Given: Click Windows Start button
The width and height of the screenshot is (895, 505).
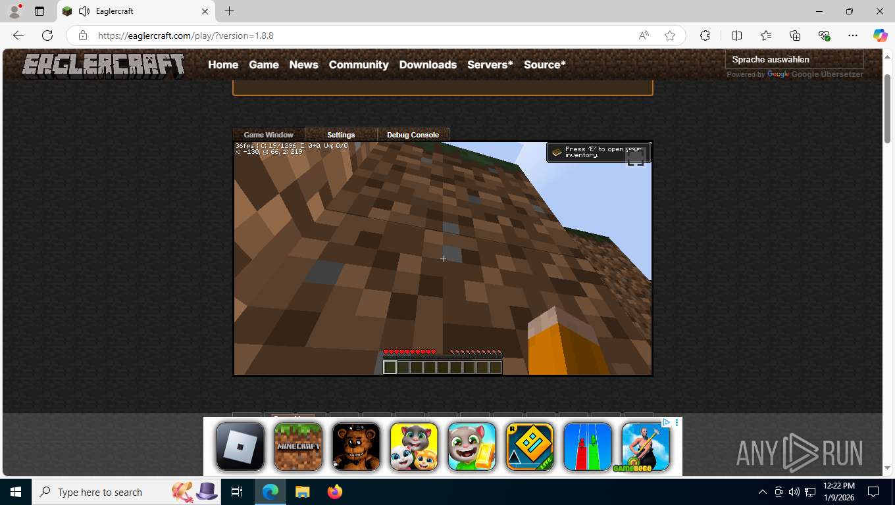Looking at the screenshot, I should tap(16, 492).
